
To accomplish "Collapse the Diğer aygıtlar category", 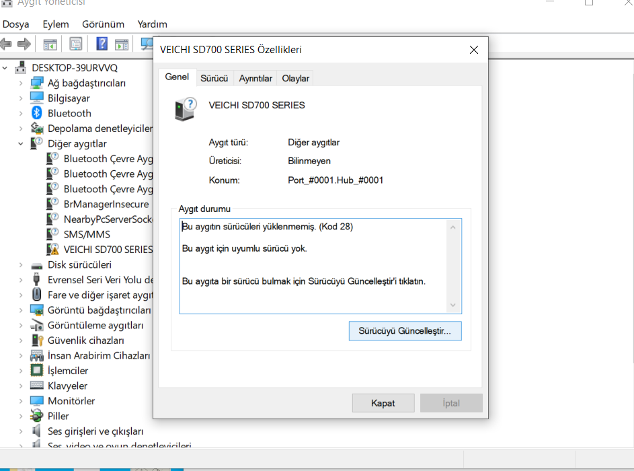I will pos(21,143).
